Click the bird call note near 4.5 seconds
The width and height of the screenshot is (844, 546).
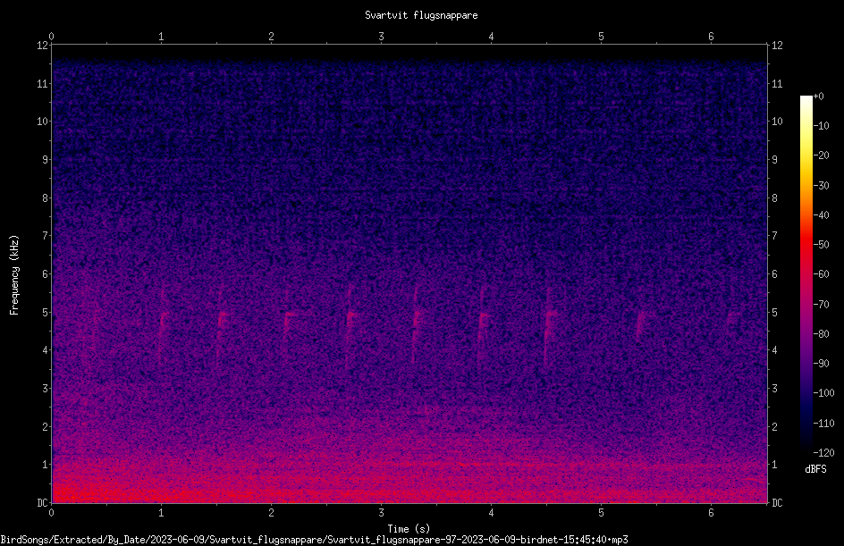click(x=549, y=325)
